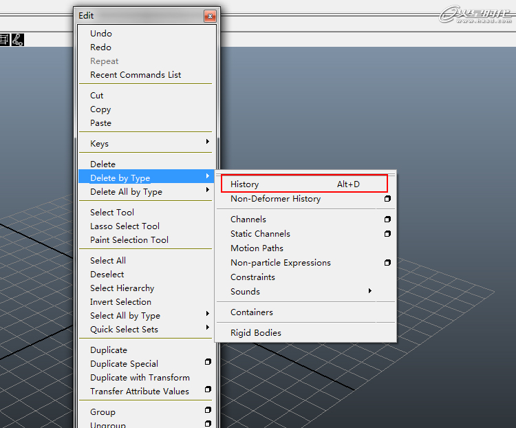Choose Channels in Delete by Type
The height and width of the screenshot is (428, 516).
248,220
